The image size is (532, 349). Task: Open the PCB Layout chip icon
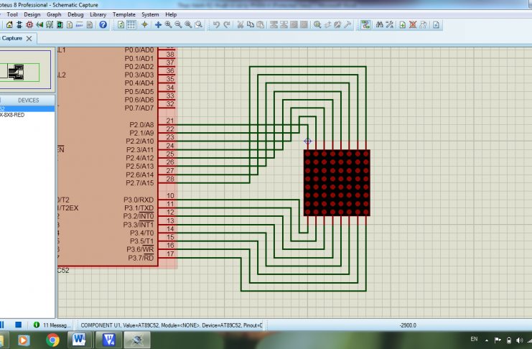tap(29, 25)
